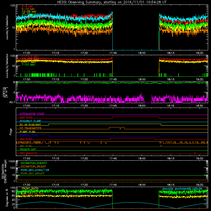Click the 7-20 MeV legend label
This screenshot has width=211, height=211.
coord(28,65)
